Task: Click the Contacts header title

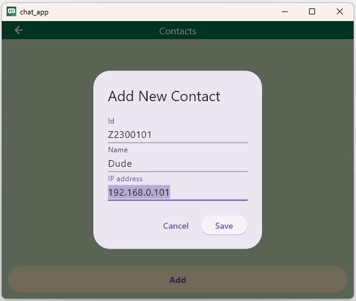Action: point(178,31)
